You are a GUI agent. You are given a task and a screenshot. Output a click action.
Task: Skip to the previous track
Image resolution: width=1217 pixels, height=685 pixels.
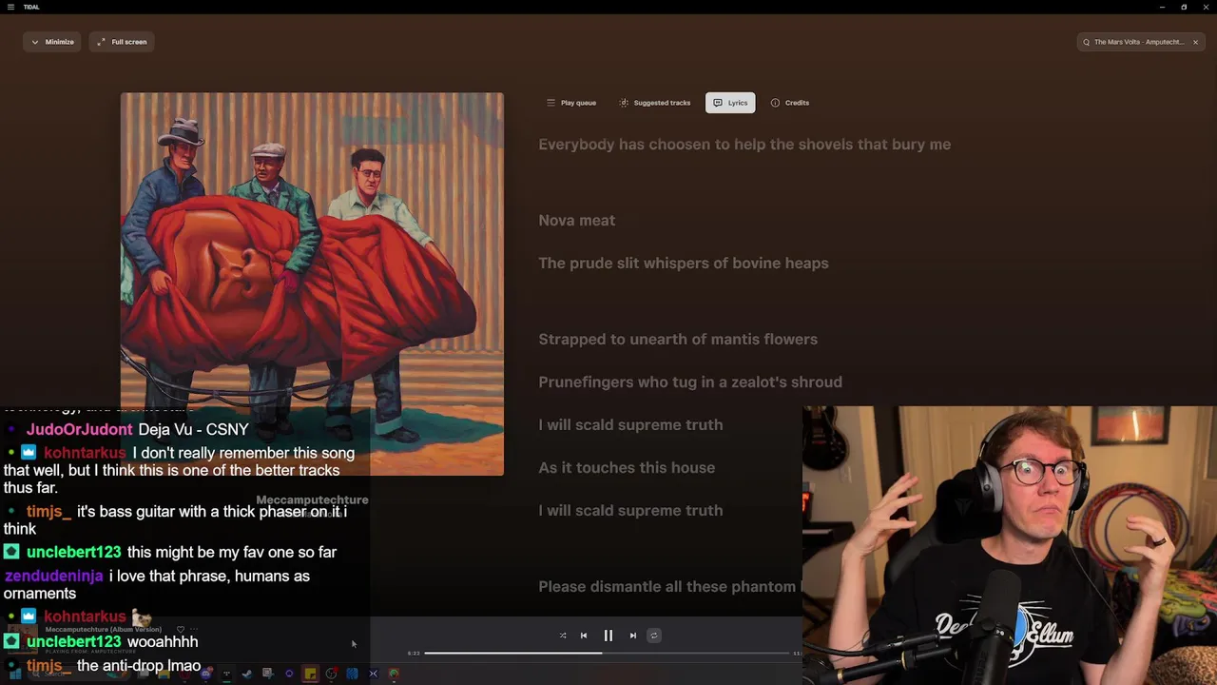[x=584, y=636]
